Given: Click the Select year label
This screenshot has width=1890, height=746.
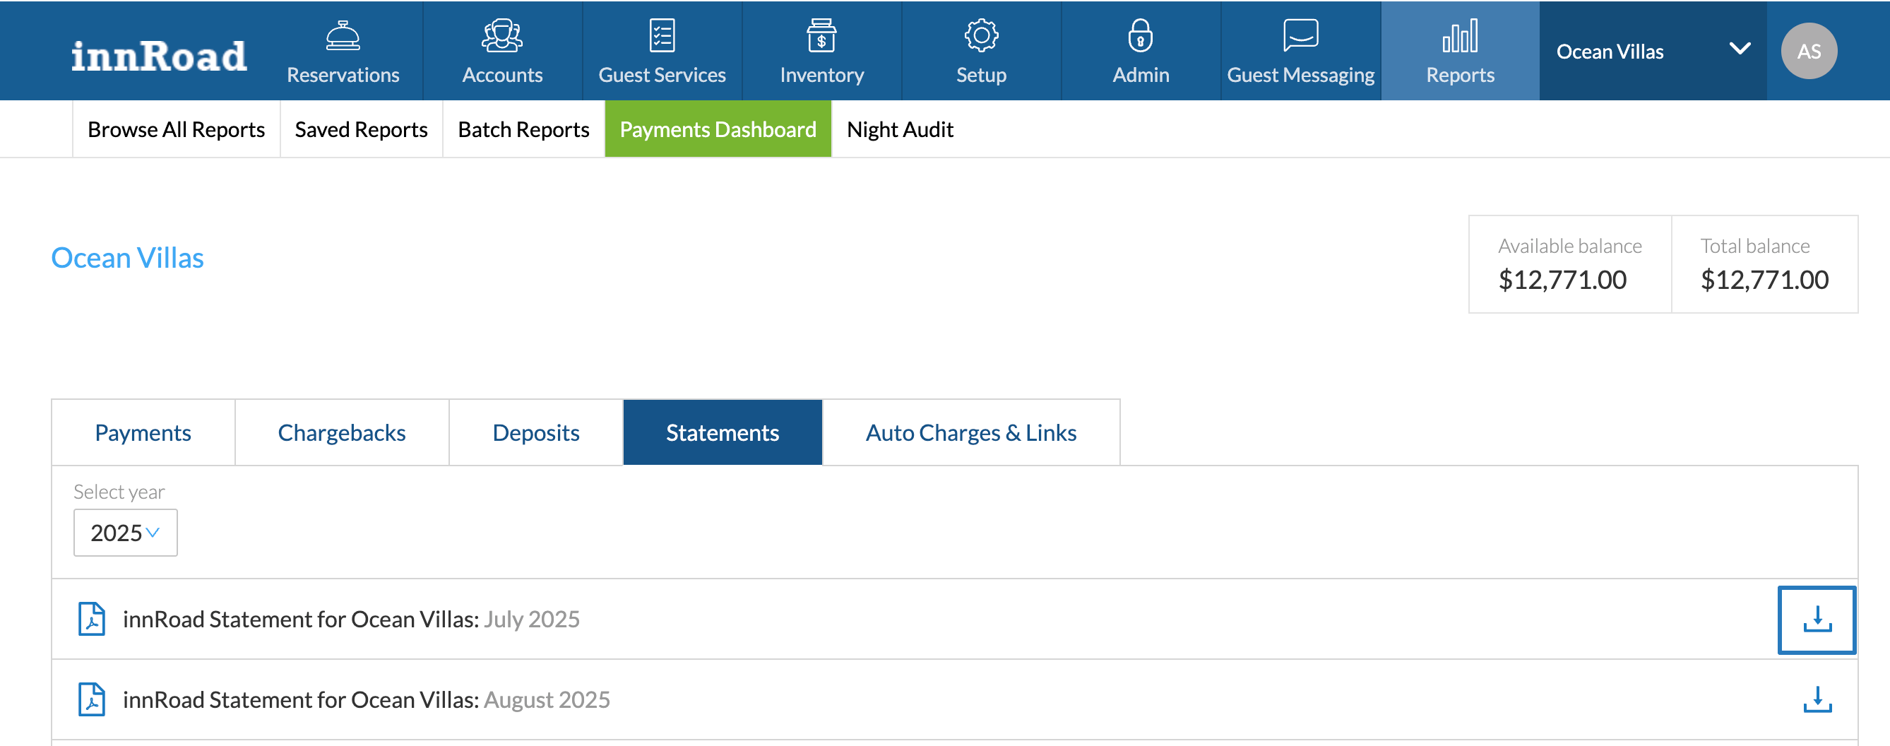Looking at the screenshot, I should pyautogui.click(x=119, y=492).
